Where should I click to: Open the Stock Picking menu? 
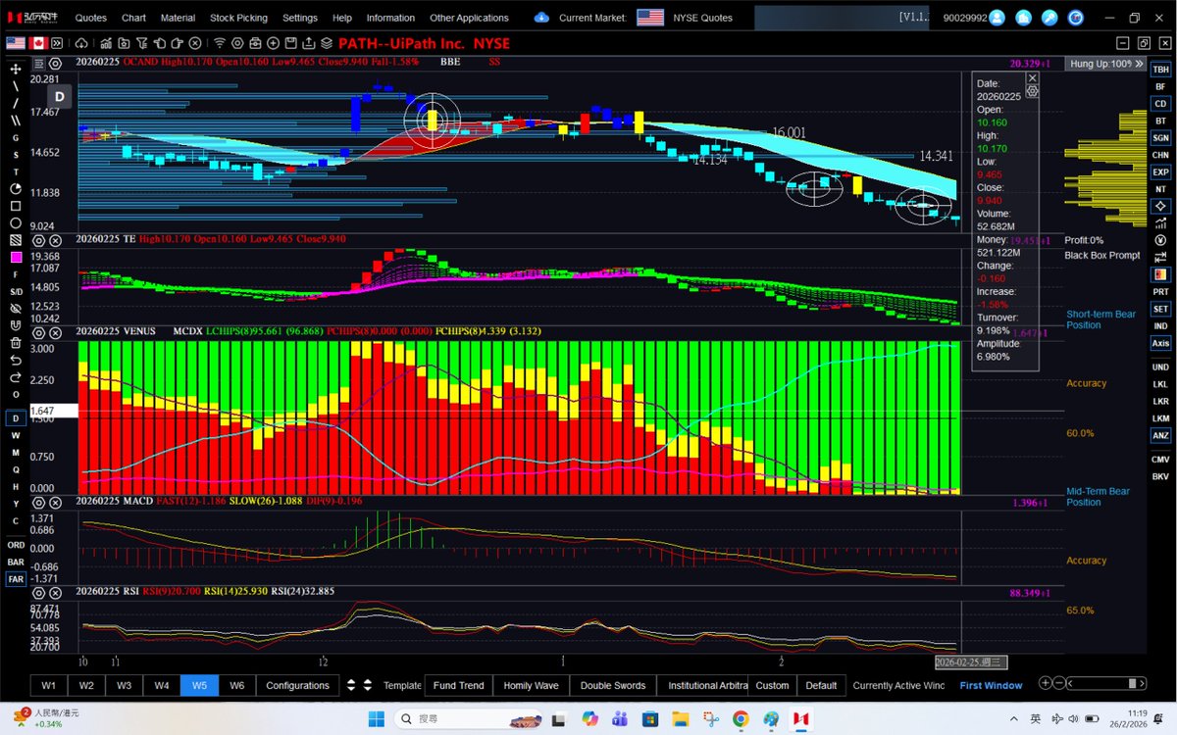pyautogui.click(x=238, y=18)
